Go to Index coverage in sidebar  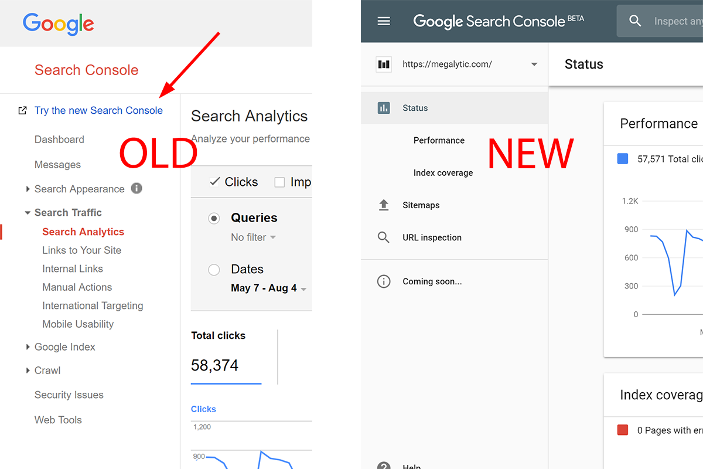pyautogui.click(x=443, y=173)
